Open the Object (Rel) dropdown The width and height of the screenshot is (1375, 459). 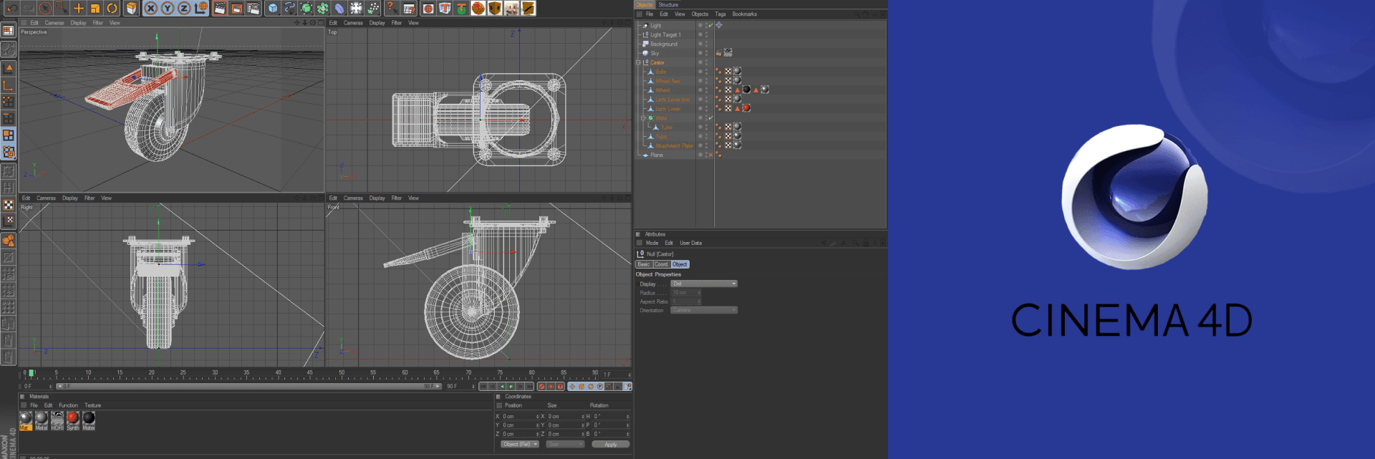520,445
